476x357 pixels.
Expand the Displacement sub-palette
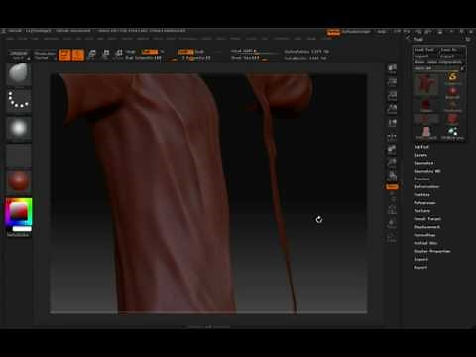coord(427,227)
